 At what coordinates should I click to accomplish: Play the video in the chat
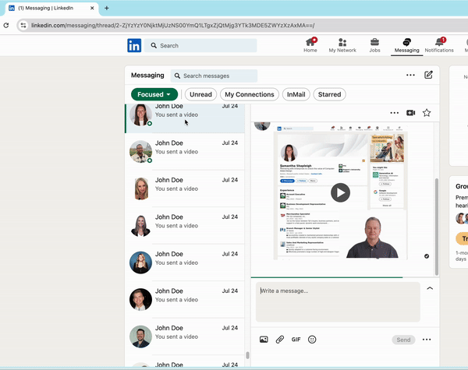[x=340, y=192]
